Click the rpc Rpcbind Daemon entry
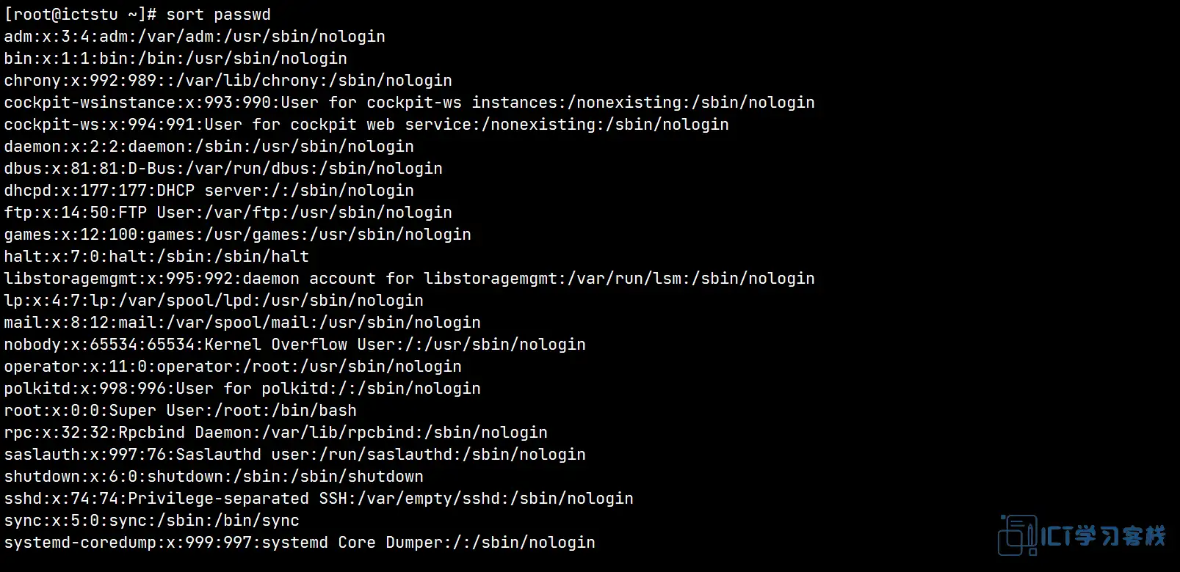1180x572 pixels. coord(276,433)
